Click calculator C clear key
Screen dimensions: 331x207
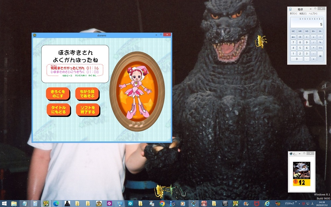[x=307, y=37]
